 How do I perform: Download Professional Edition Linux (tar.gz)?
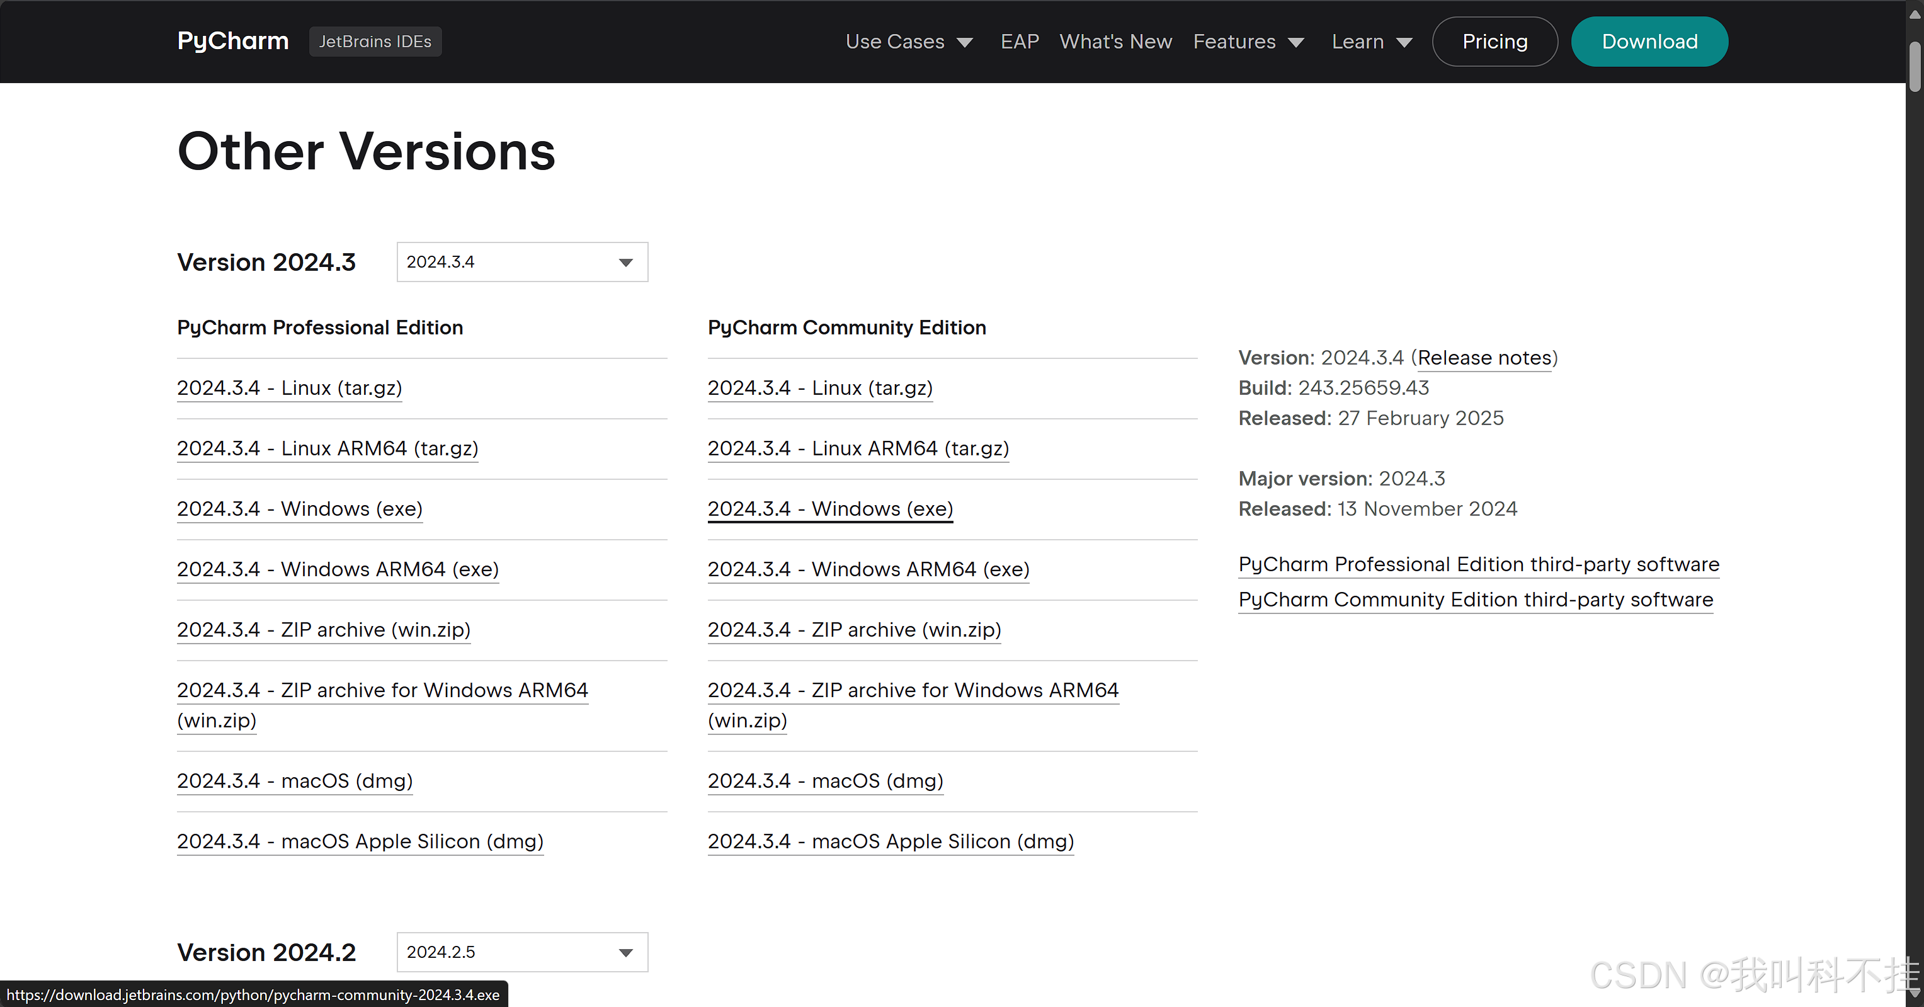[289, 388]
